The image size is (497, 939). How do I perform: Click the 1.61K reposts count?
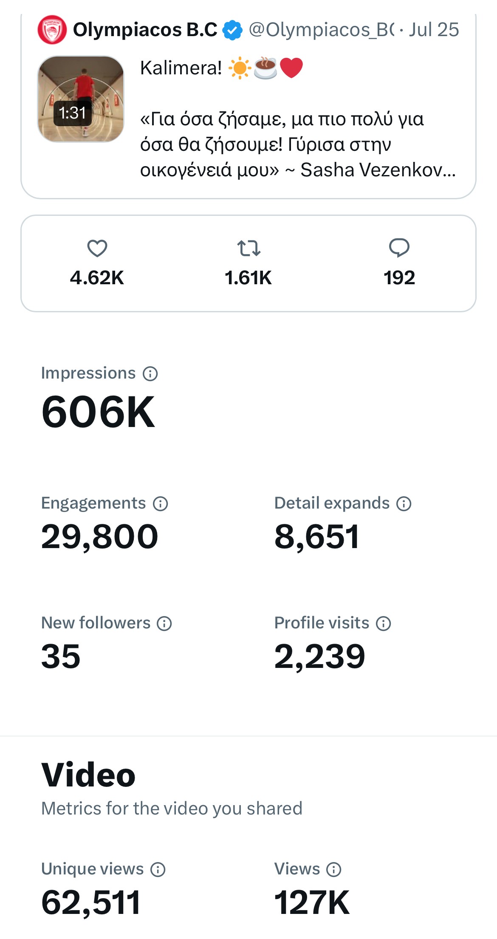tap(248, 278)
